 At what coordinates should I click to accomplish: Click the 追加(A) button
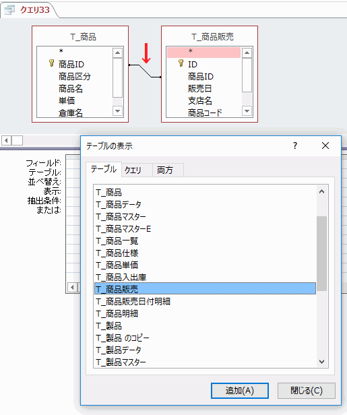(240, 391)
